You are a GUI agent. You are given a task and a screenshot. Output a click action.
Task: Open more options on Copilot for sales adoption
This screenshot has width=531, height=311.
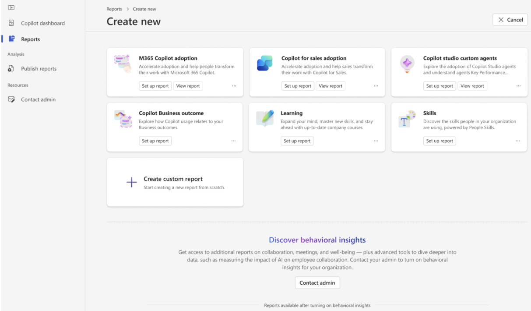(376, 86)
